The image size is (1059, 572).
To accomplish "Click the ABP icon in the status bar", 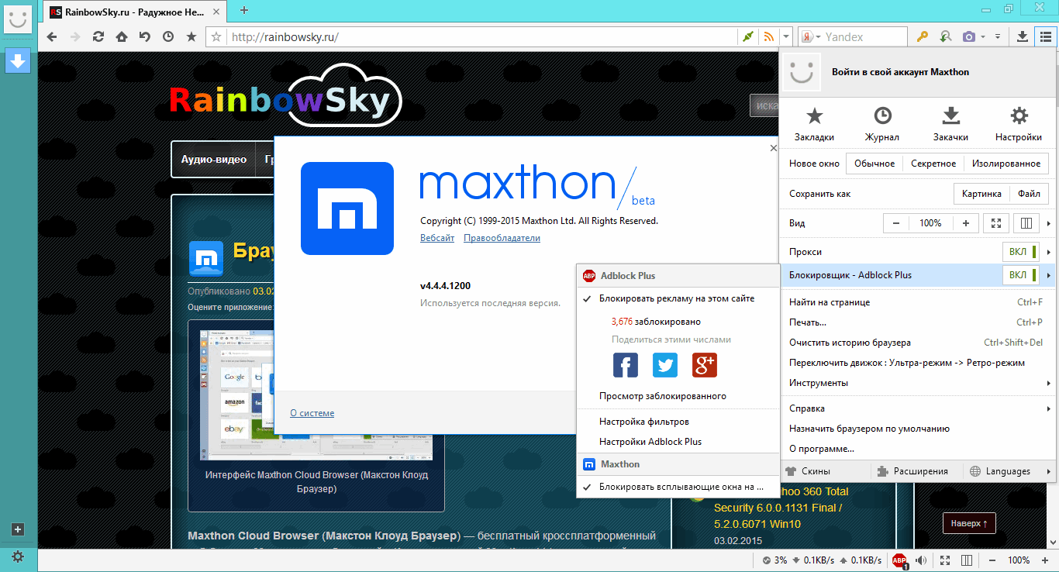I will tap(899, 560).
